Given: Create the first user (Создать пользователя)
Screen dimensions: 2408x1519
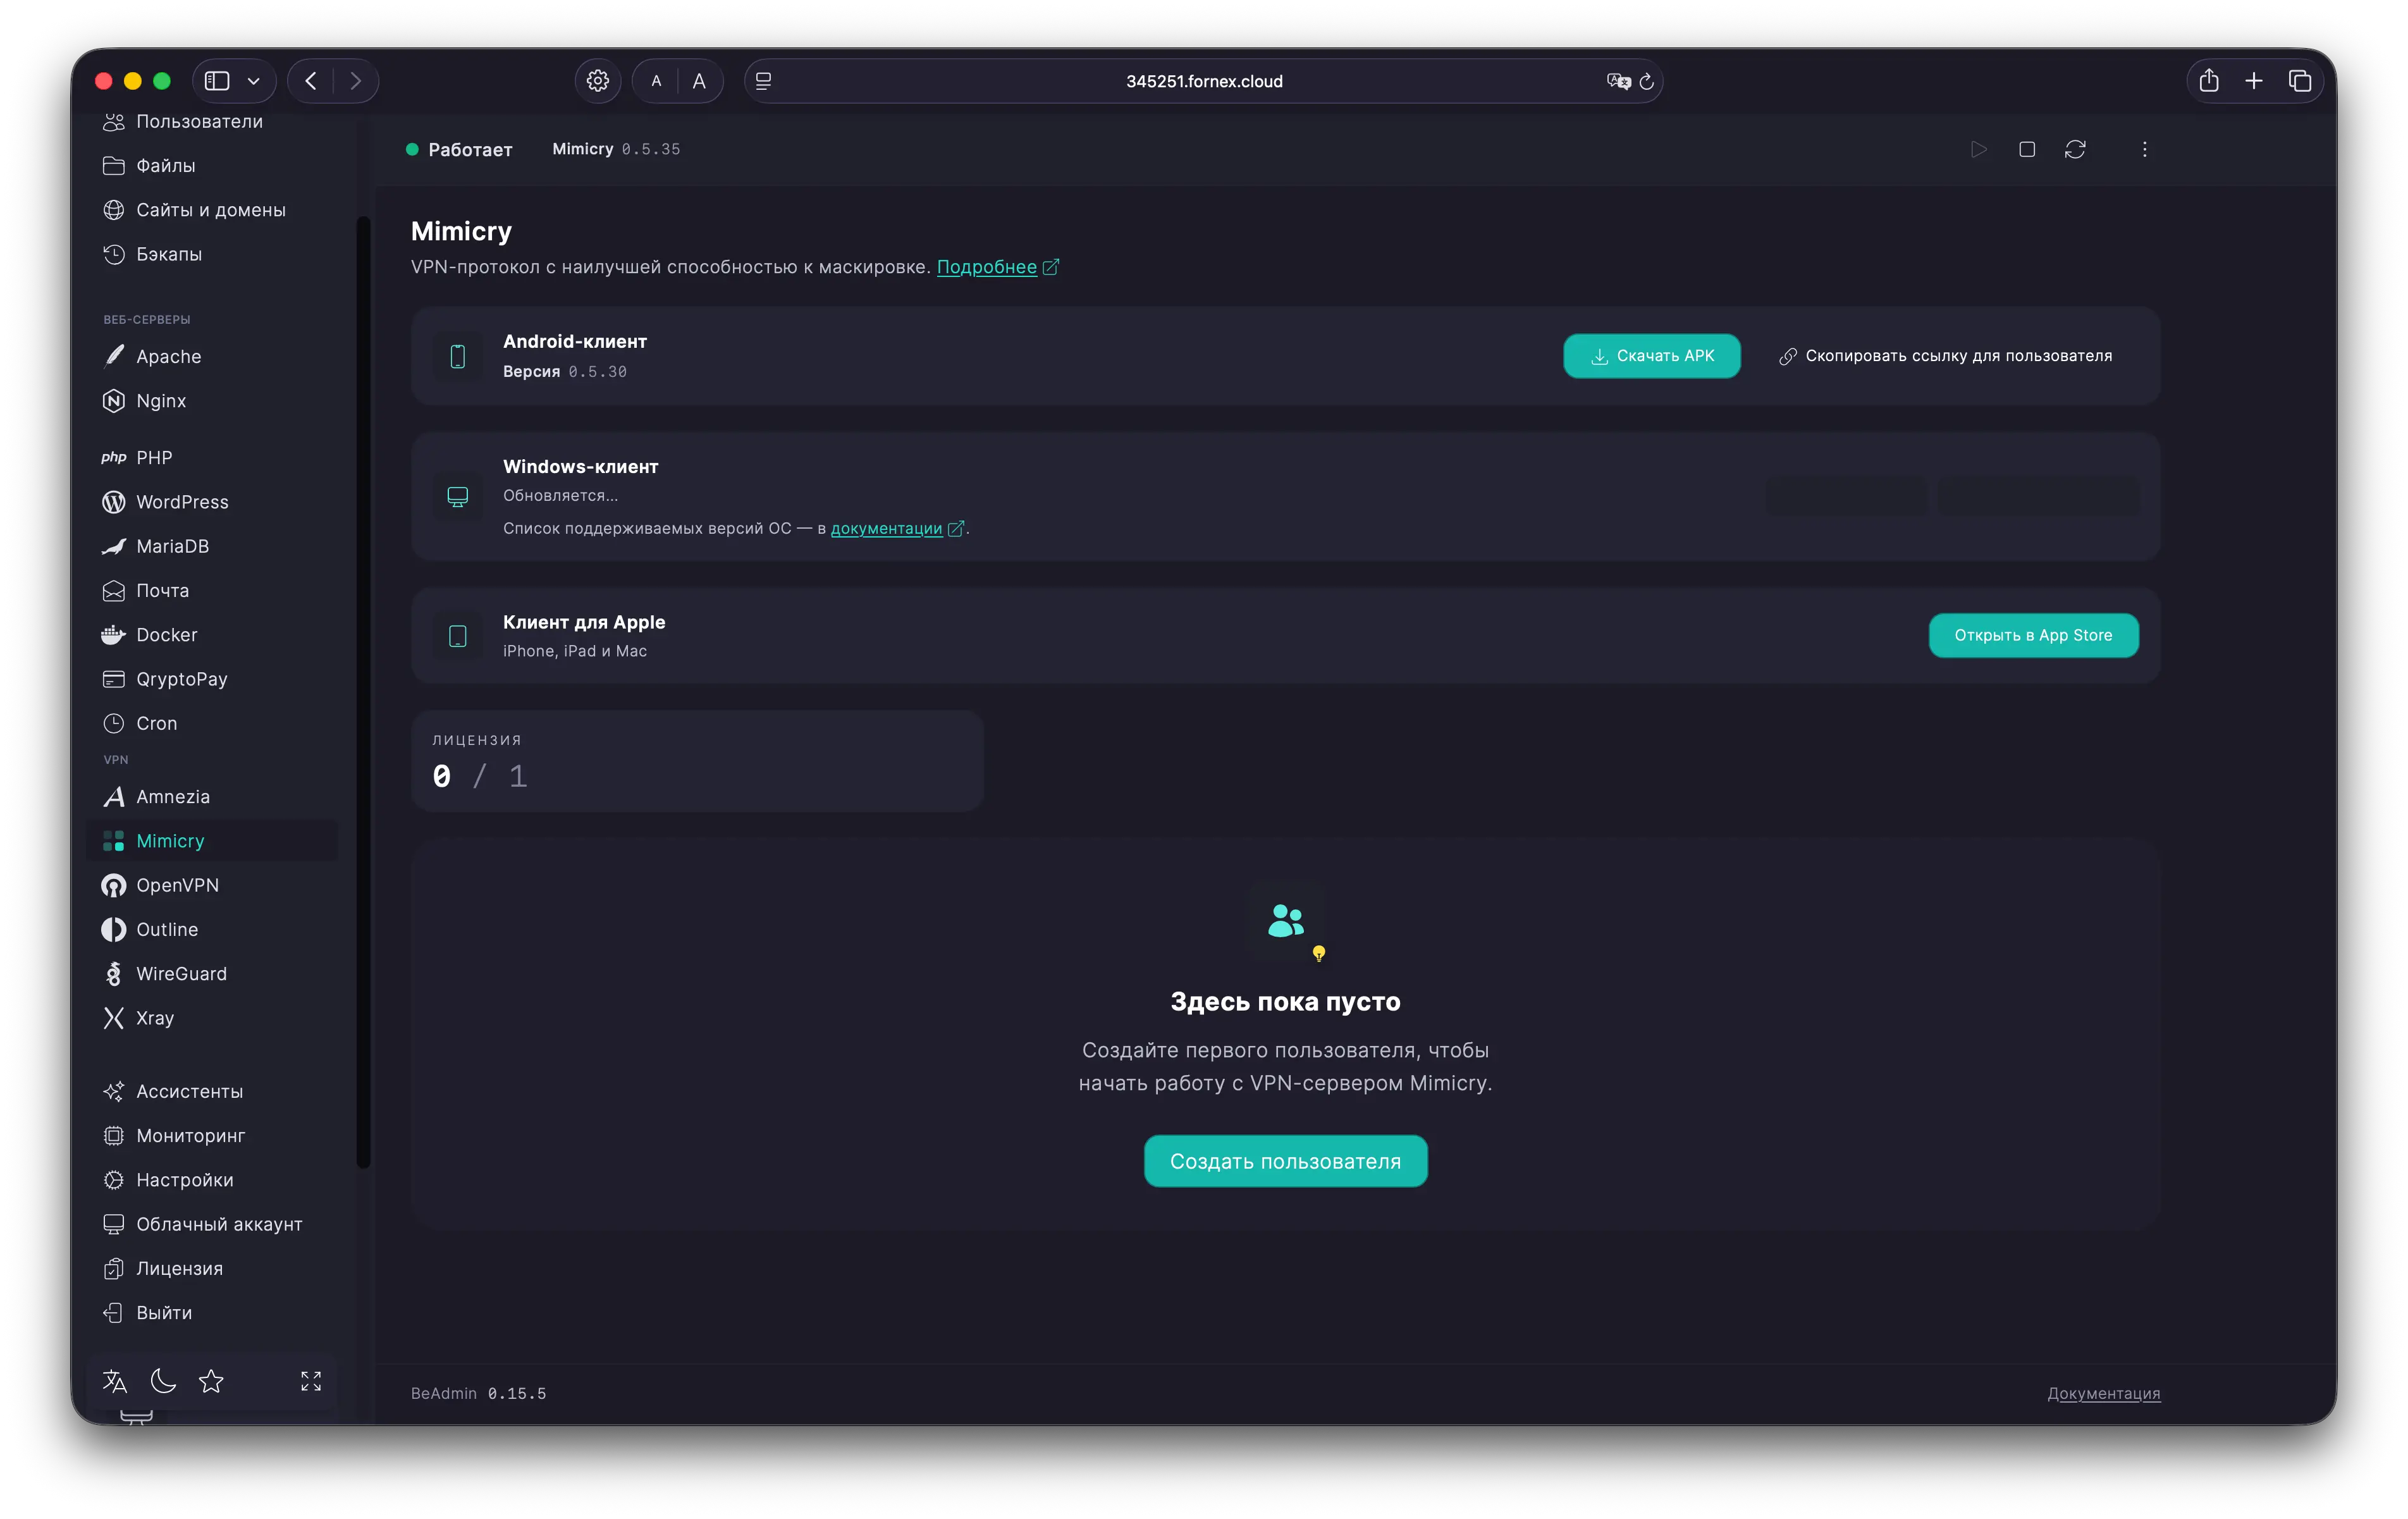Looking at the screenshot, I should click(x=1285, y=1161).
